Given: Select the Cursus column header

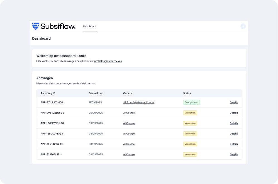Looking at the screenshot, I should click(127, 93).
